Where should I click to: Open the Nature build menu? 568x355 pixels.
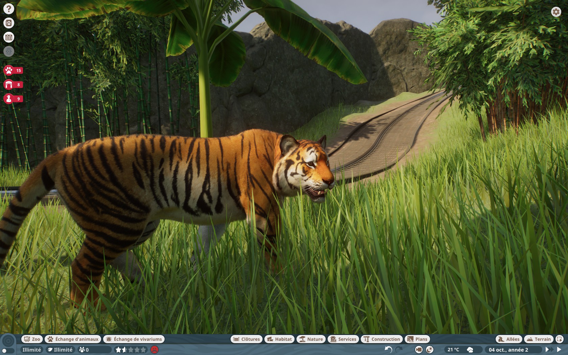point(311,339)
